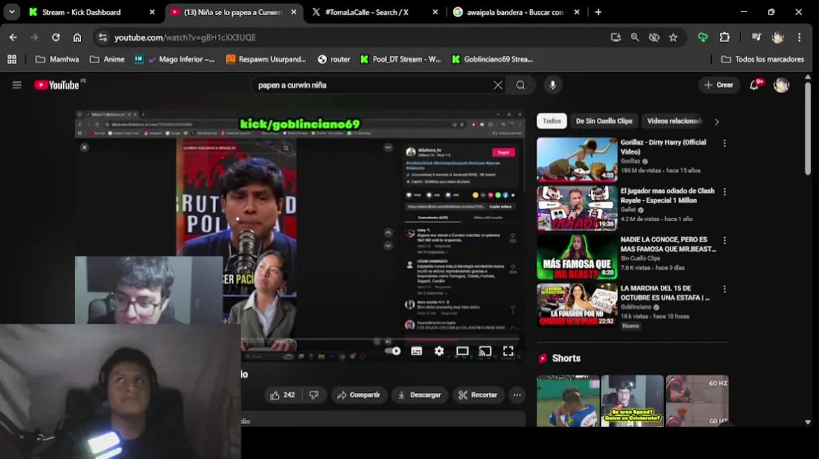Select De Sin Cuello Clips chip
This screenshot has width=819, height=459.
pos(604,121)
